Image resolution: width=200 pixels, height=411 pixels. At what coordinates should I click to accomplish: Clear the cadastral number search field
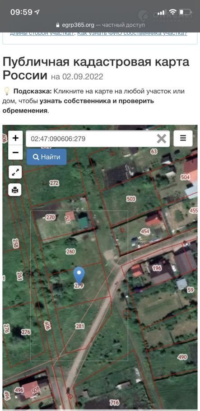pos(162,139)
